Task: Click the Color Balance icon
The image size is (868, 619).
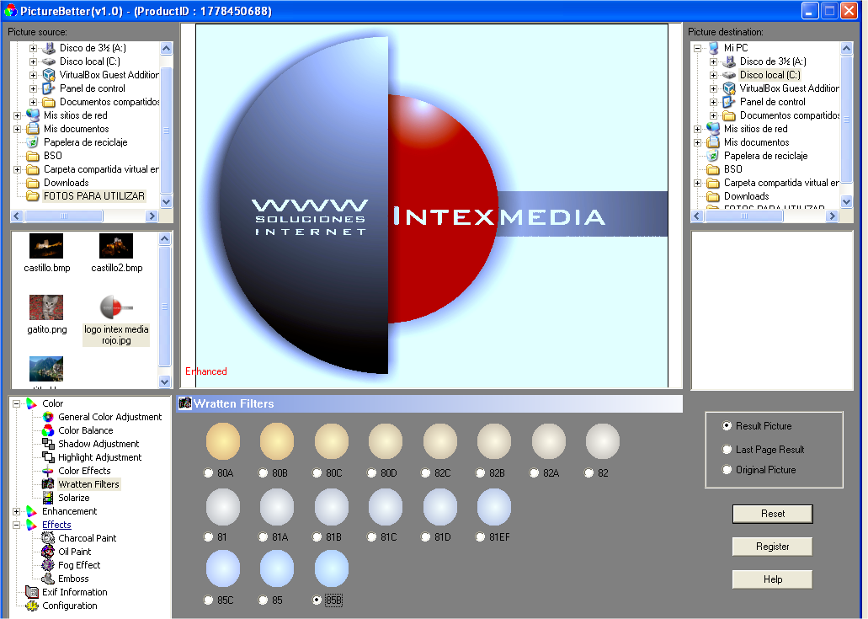Action: click(x=48, y=430)
